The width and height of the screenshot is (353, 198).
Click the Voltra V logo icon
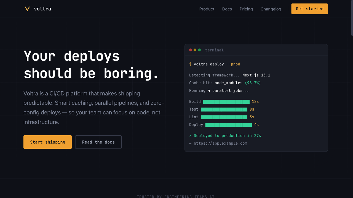pyautogui.click(x=27, y=9)
